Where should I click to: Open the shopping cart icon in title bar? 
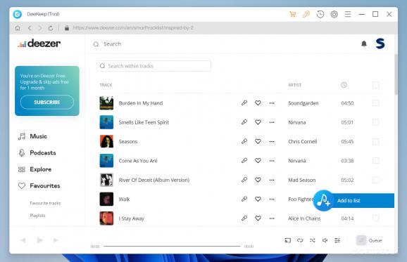point(292,14)
